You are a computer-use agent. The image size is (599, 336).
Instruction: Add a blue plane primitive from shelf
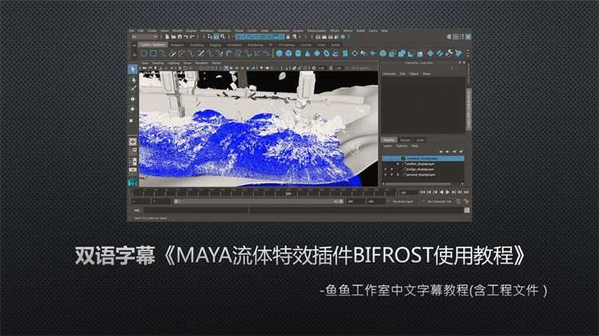317,53
